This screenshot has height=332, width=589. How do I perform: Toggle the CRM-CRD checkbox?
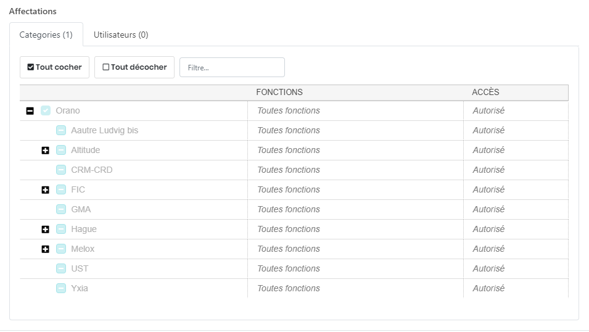(61, 170)
